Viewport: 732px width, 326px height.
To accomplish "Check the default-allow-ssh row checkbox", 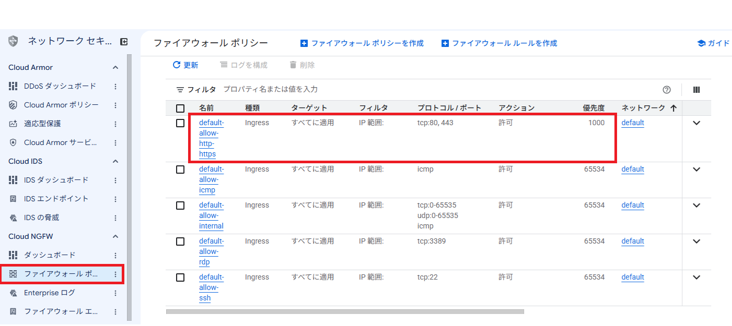I will [x=180, y=277].
